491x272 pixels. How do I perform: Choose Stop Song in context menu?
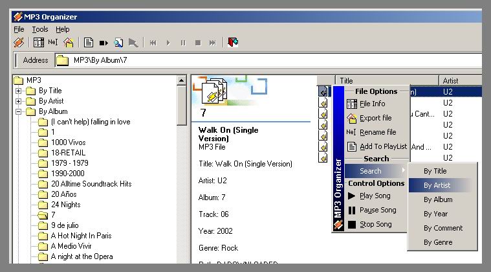[x=376, y=224]
